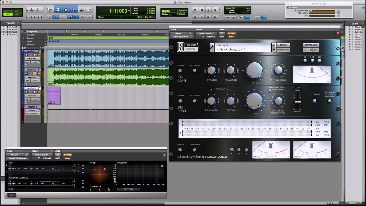Select the Grabber hand tool
The height and width of the screenshot is (206, 366).
[x=73, y=10]
